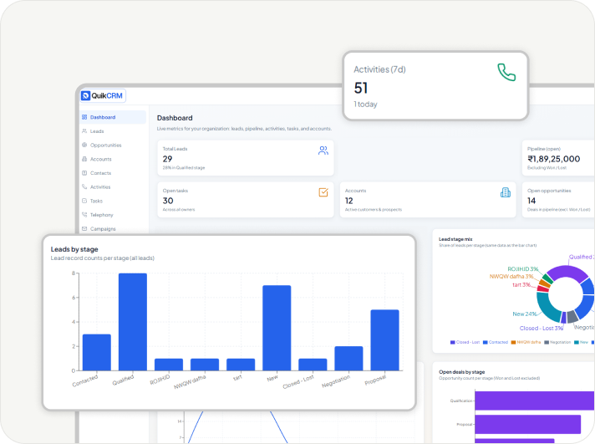Image resolution: width=595 pixels, height=444 pixels.
Task: Click the purple Qualified donut segment
Action: pos(568,272)
